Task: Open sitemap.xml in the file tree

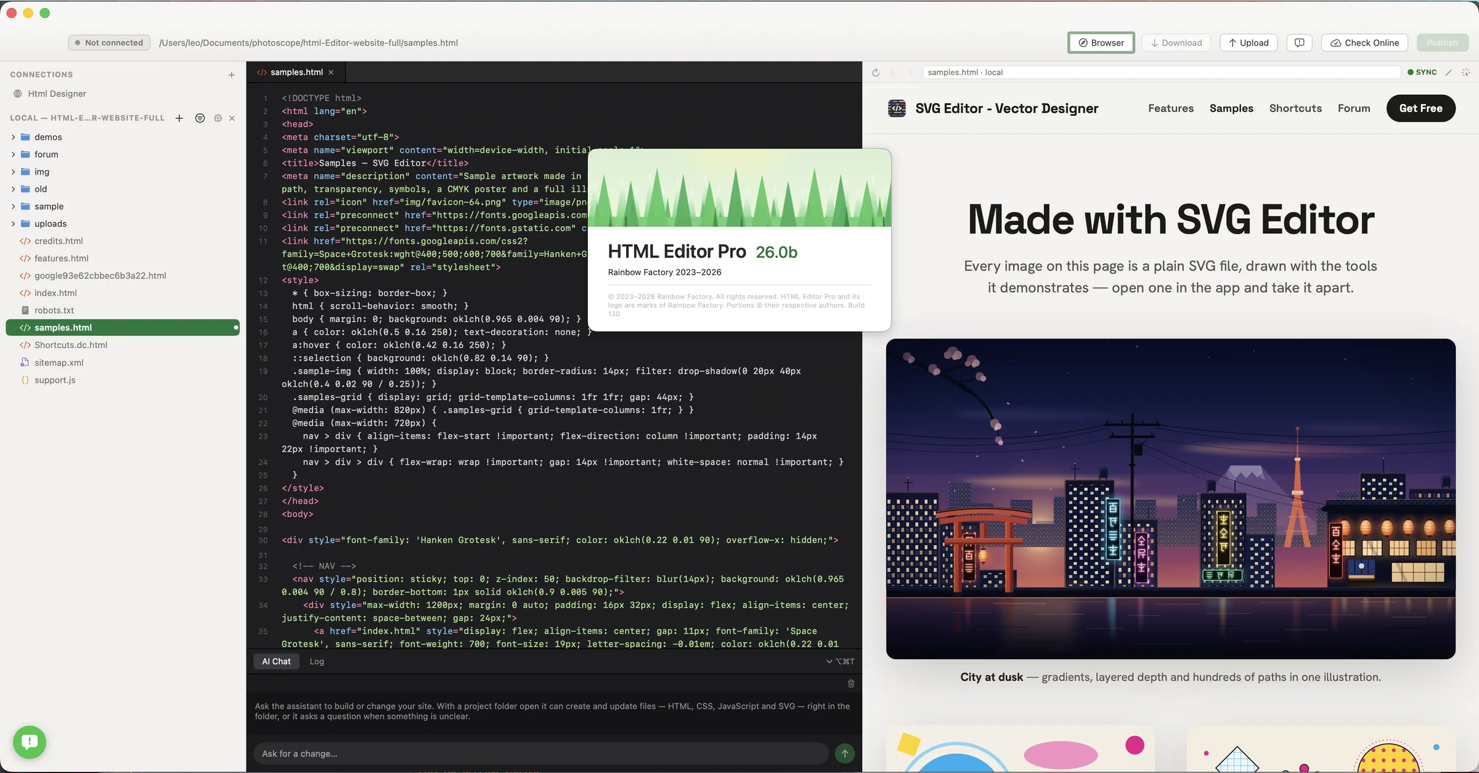Action: 122,362
